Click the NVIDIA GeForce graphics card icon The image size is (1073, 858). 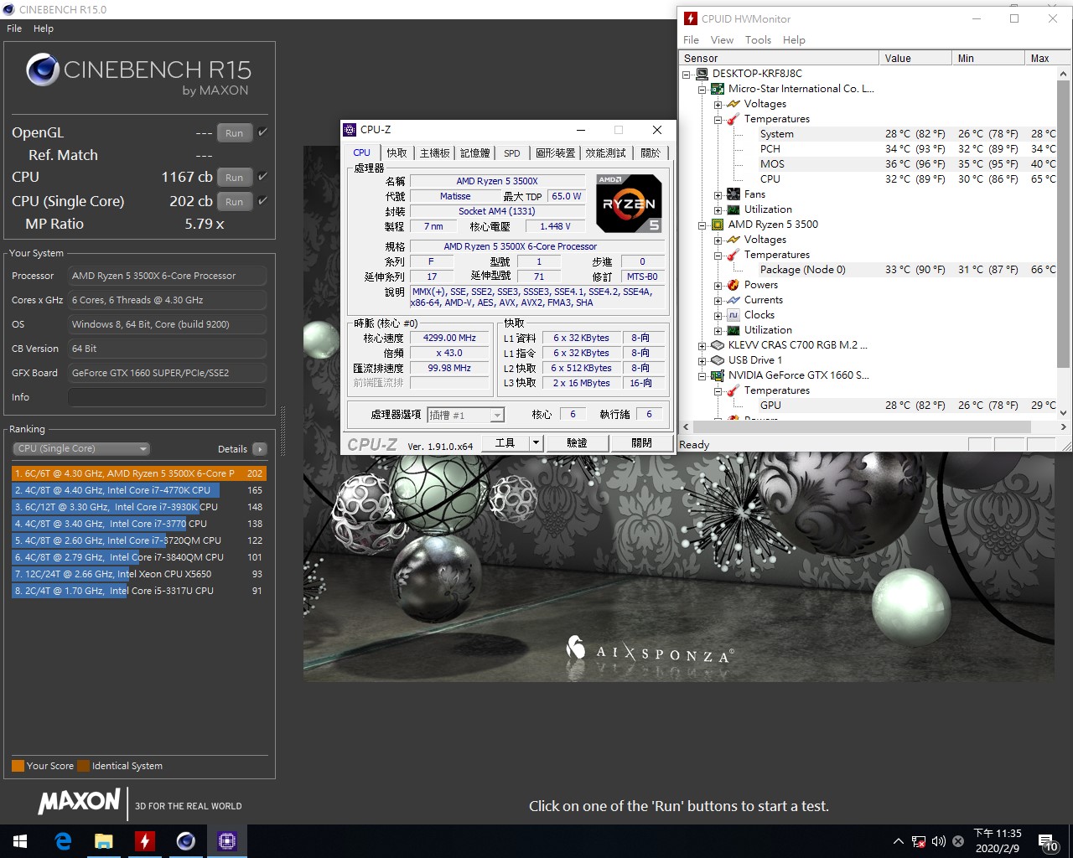pyautogui.click(x=718, y=375)
